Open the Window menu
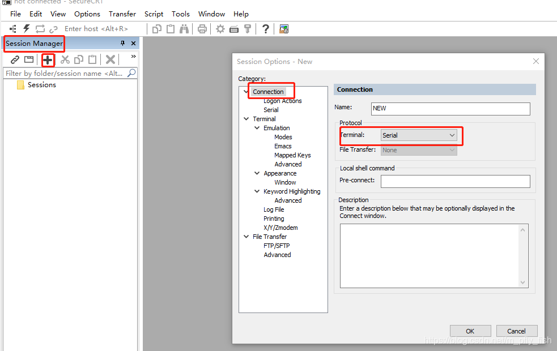The width and height of the screenshot is (557, 351). click(211, 14)
